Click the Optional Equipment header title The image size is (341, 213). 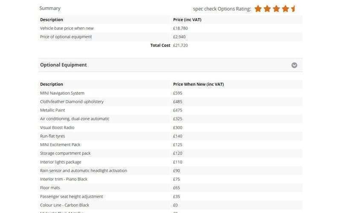[x=63, y=65]
